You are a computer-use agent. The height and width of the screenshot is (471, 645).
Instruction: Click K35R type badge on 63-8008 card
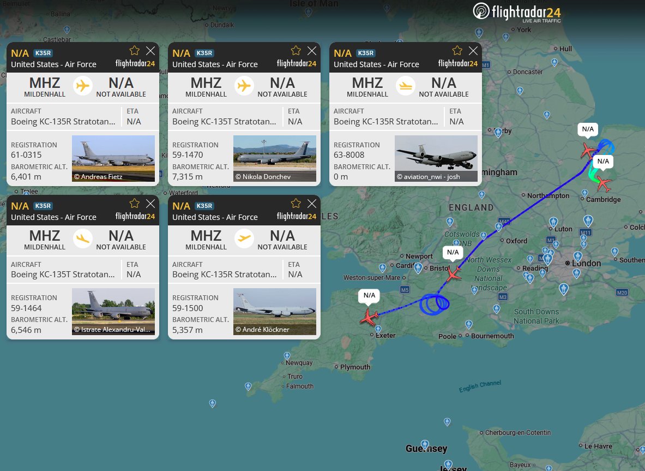click(x=366, y=53)
